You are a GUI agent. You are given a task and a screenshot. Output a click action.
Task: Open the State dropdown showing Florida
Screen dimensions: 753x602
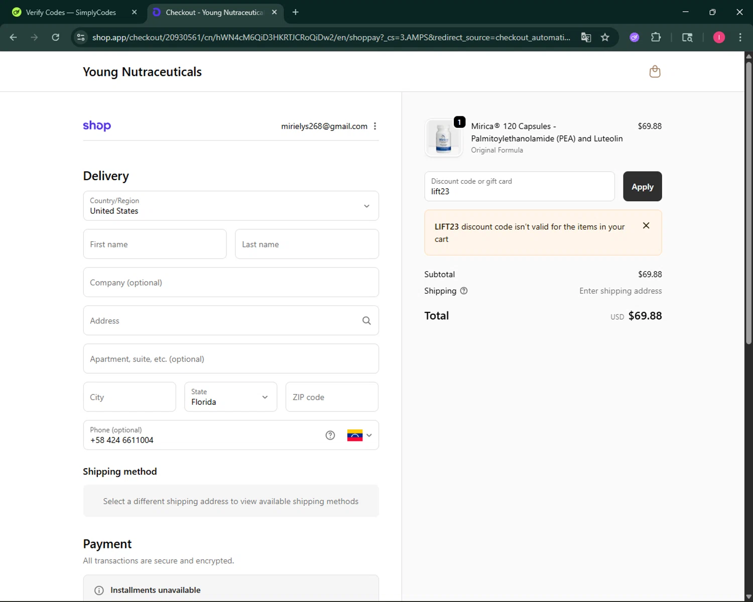(231, 397)
